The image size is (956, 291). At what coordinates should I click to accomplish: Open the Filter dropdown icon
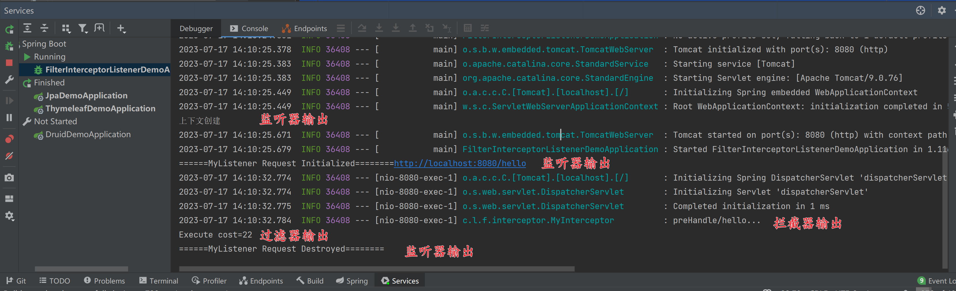pyautogui.click(x=83, y=28)
